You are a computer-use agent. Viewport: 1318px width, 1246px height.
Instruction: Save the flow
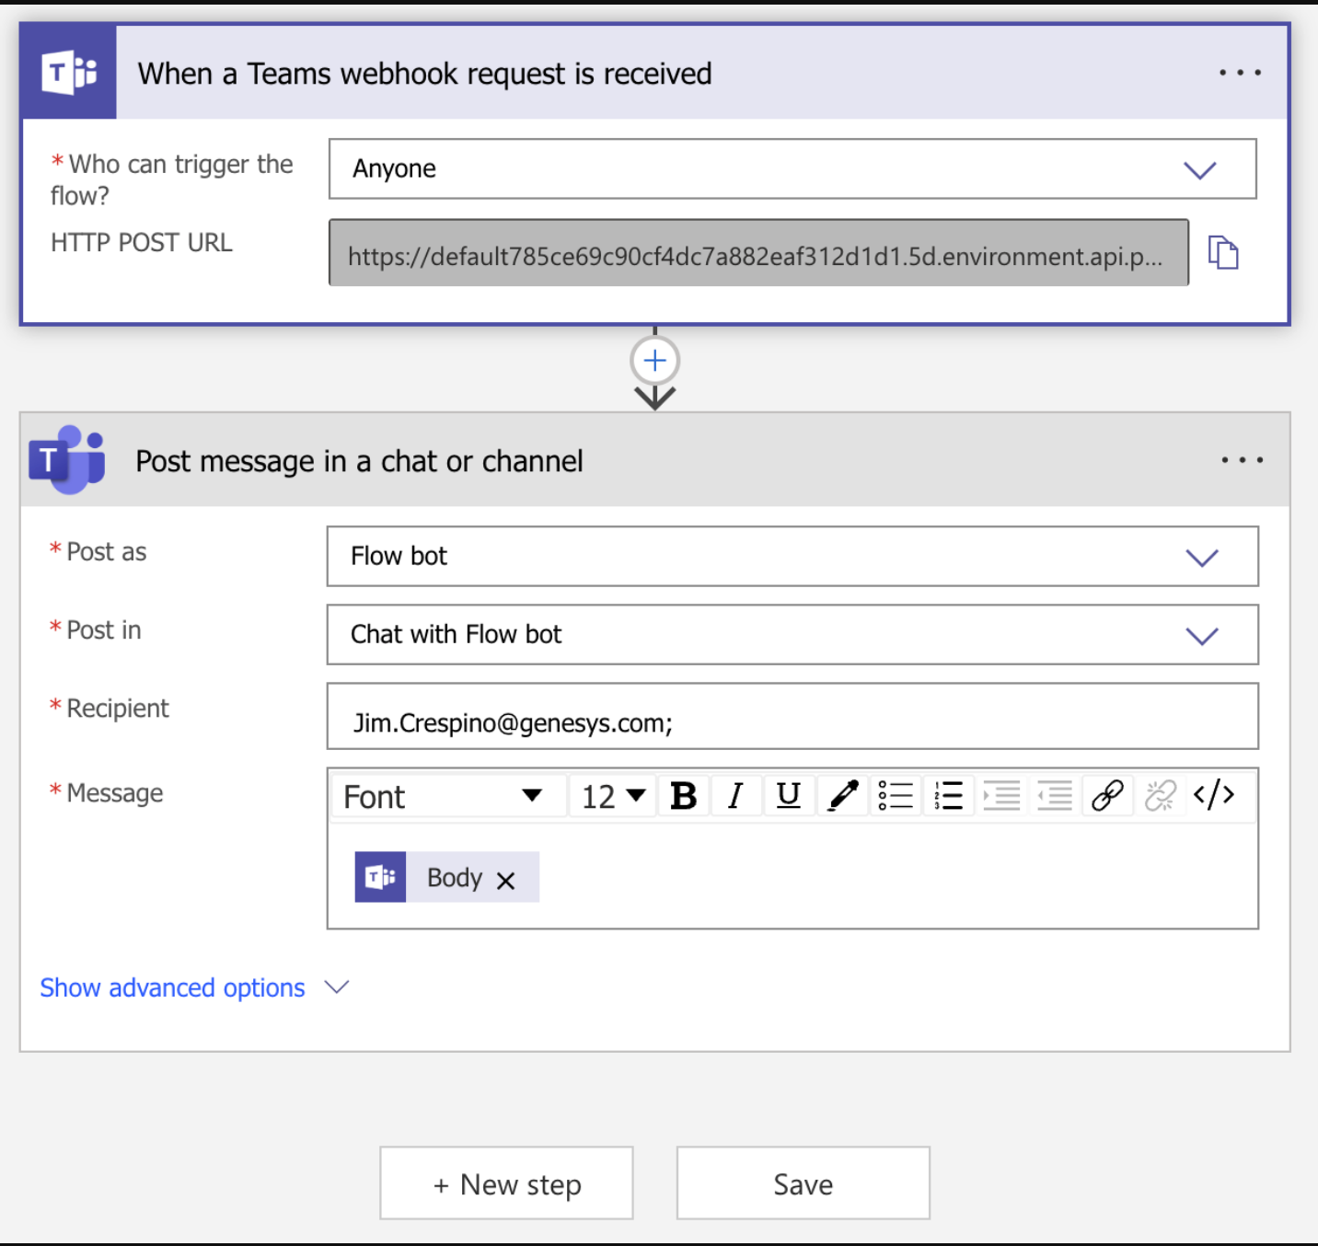click(804, 1183)
